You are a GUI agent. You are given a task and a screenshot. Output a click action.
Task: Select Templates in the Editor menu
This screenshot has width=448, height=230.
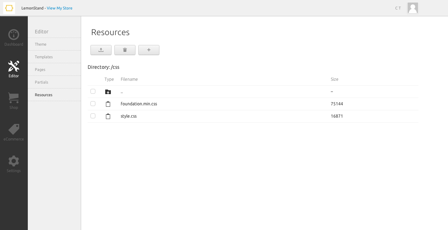click(44, 57)
